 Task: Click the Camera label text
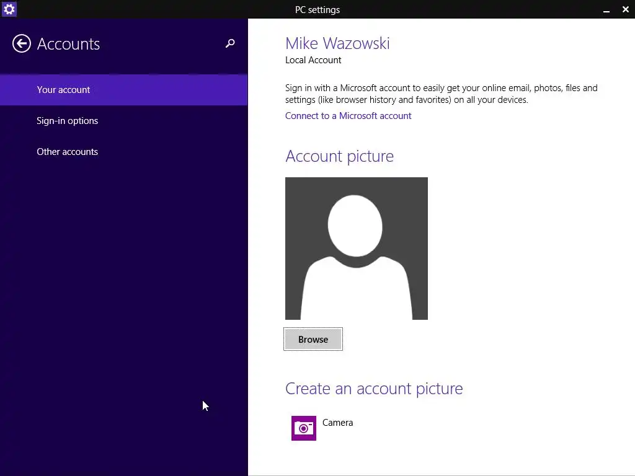coord(338,423)
